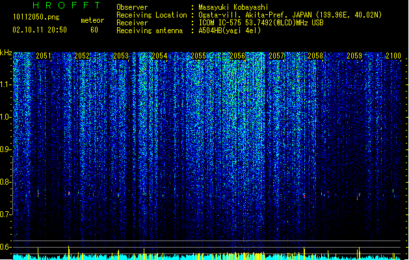Click the 'Receiving antenna' field label
The width and height of the screenshot is (409, 260).
(150, 31)
